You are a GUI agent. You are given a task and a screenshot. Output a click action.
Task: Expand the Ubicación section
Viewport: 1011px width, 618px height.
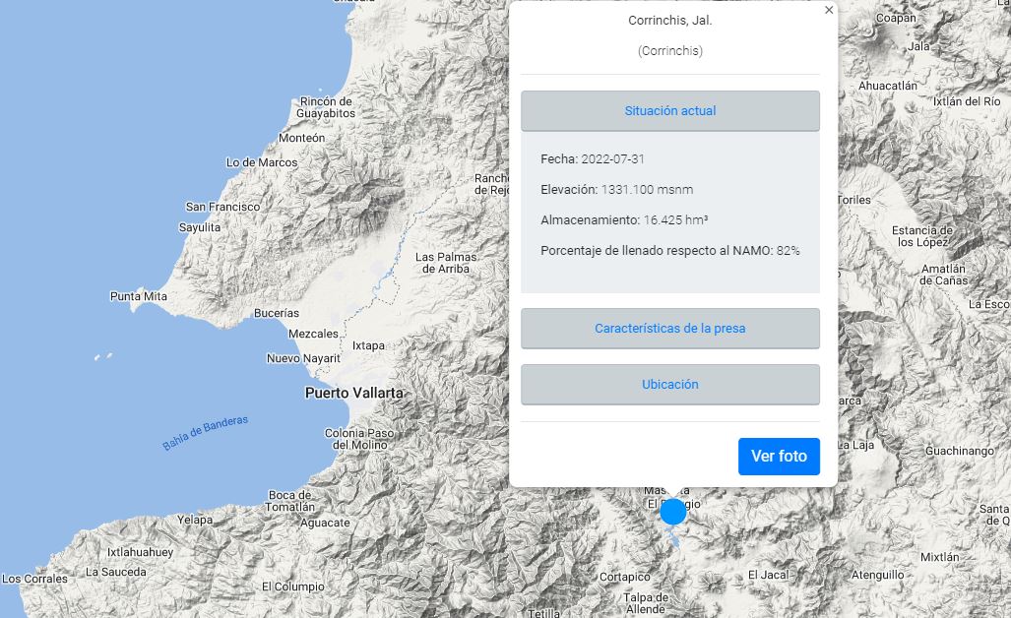coord(669,385)
